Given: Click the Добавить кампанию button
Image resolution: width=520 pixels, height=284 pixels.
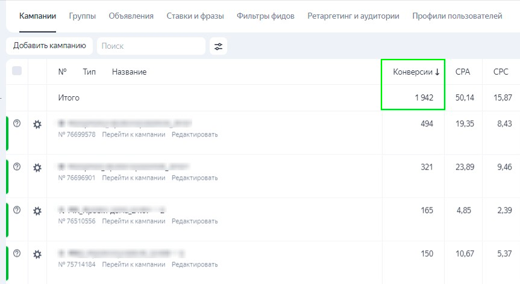Looking at the screenshot, I should pos(49,46).
